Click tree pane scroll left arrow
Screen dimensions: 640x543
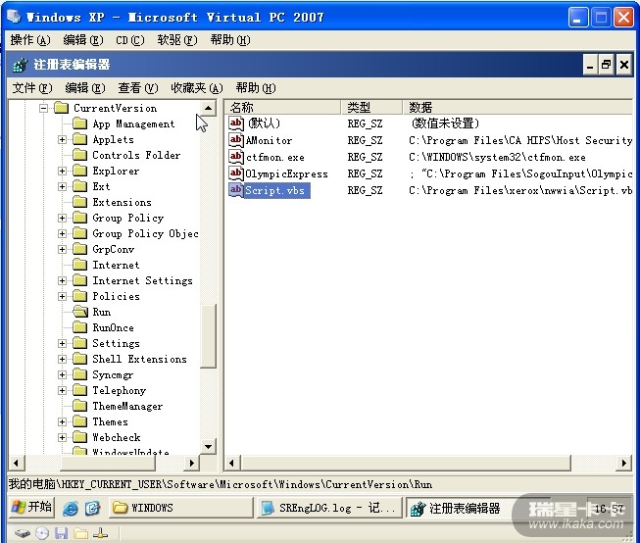(x=17, y=463)
